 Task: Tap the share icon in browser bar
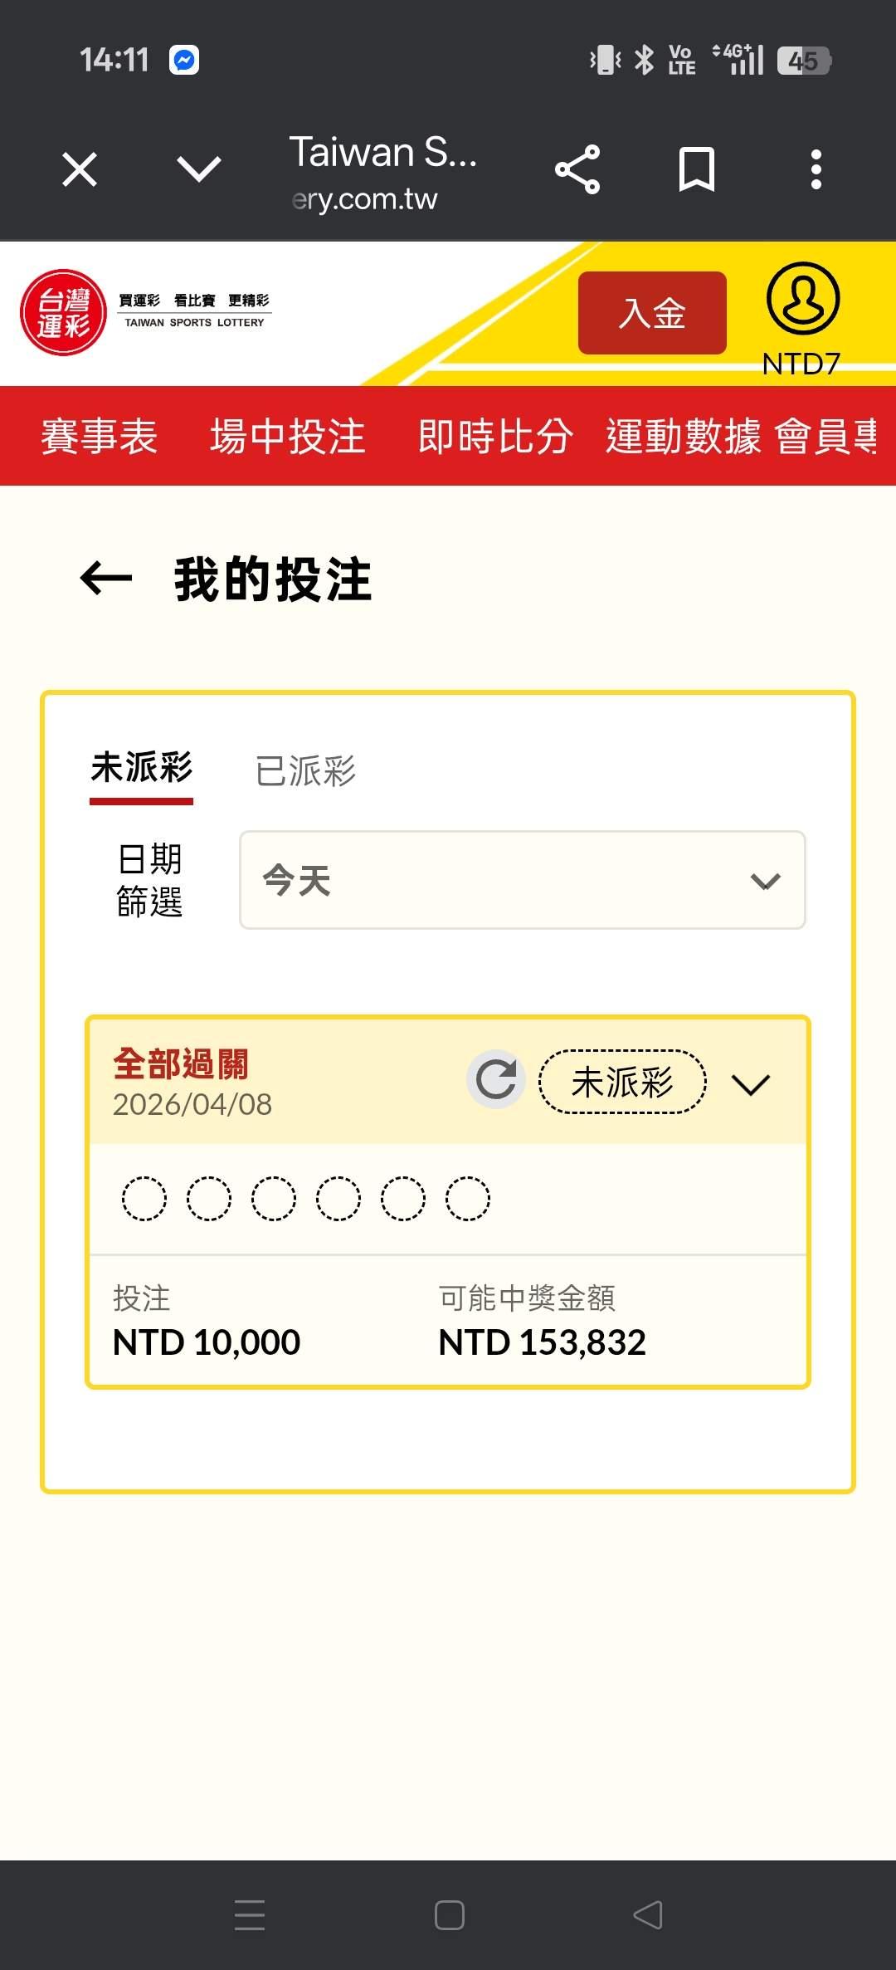577,169
